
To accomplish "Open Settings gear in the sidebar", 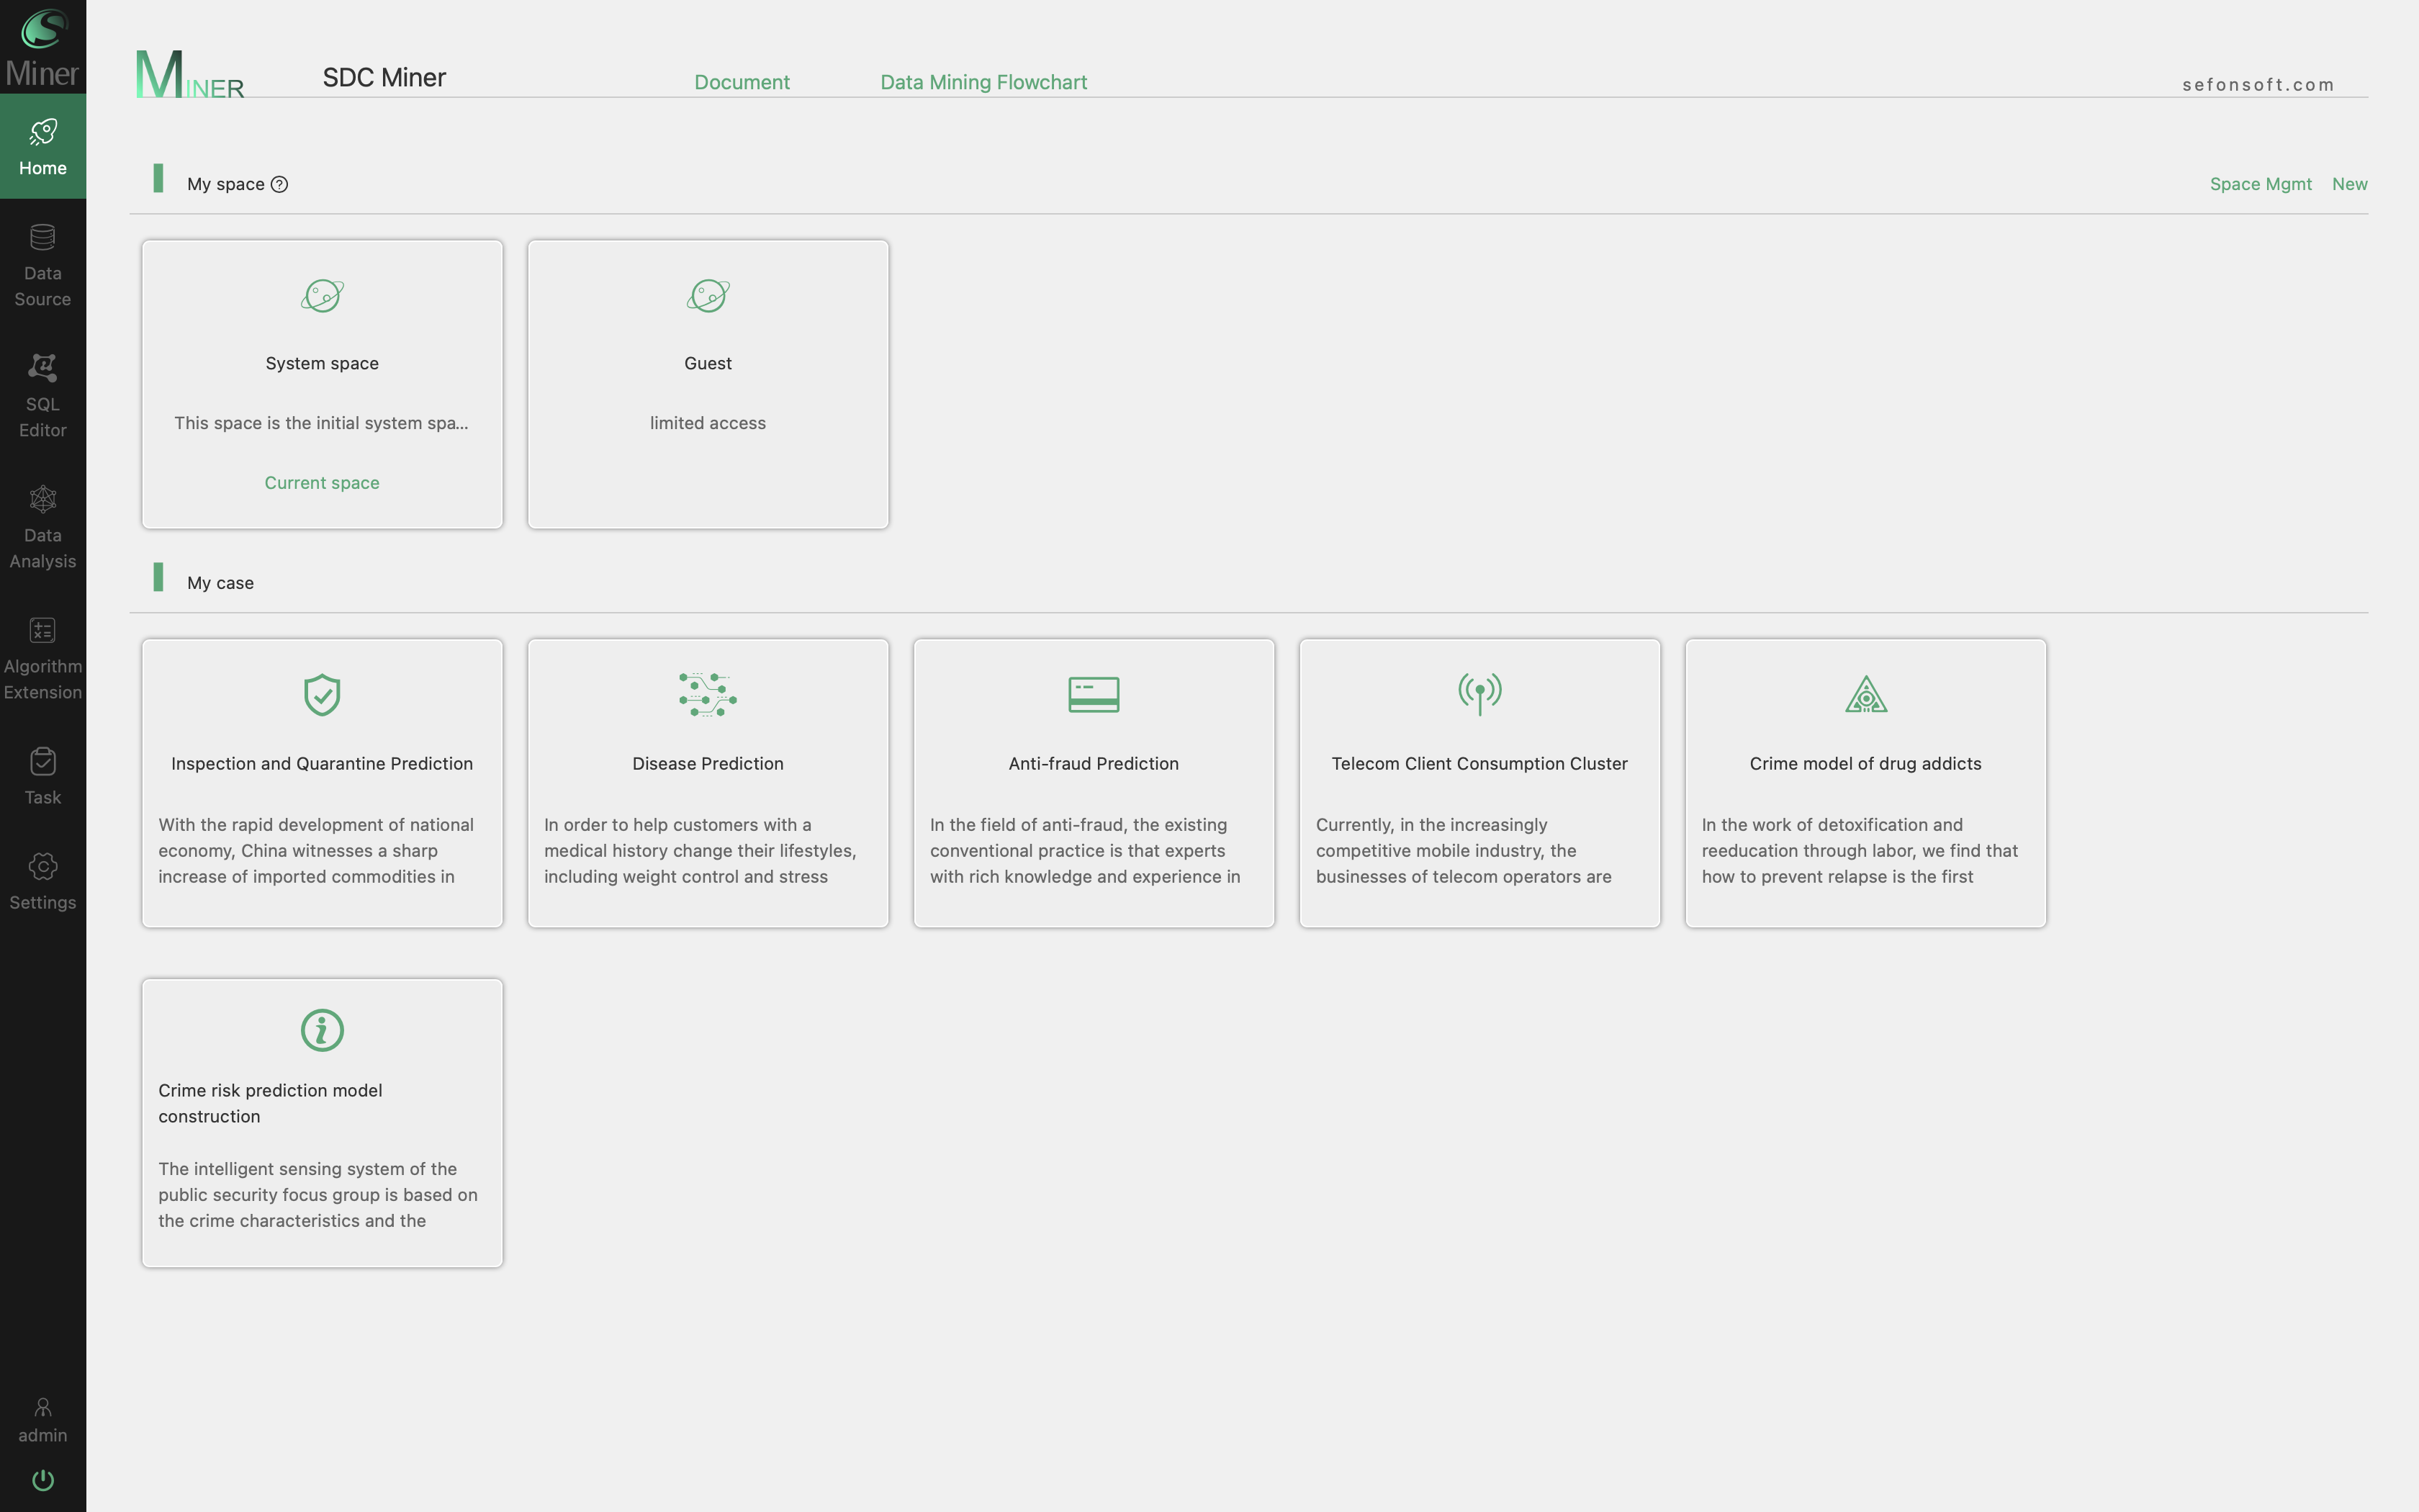I will pyautogui.click(x=42, y=866).
